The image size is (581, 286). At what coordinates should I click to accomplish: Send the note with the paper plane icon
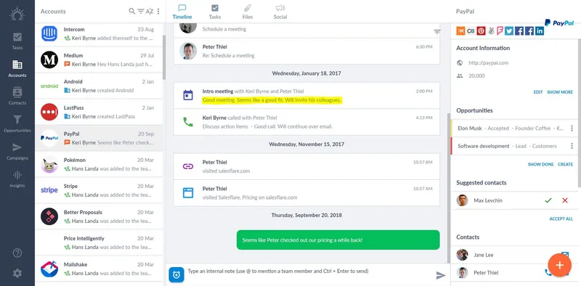[440, 275]
